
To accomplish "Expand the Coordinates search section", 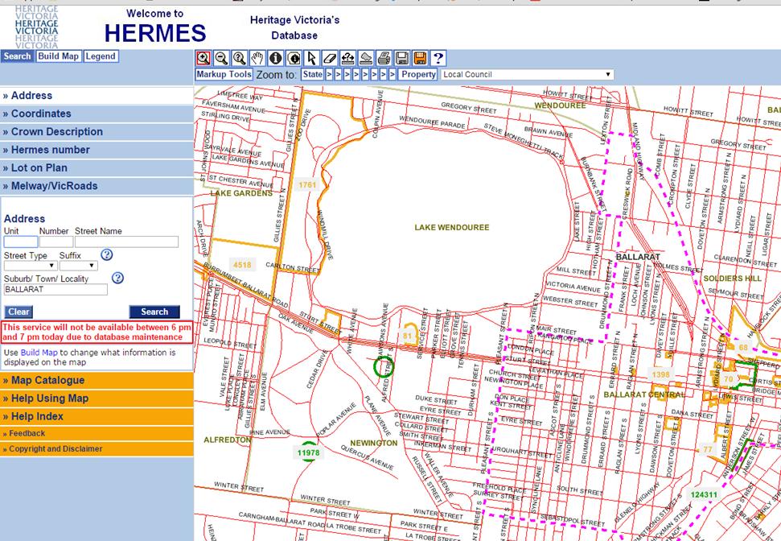I will [97, 114].
